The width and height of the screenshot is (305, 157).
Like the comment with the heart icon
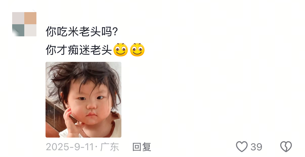pyautogui.click(x=242, y=147)
